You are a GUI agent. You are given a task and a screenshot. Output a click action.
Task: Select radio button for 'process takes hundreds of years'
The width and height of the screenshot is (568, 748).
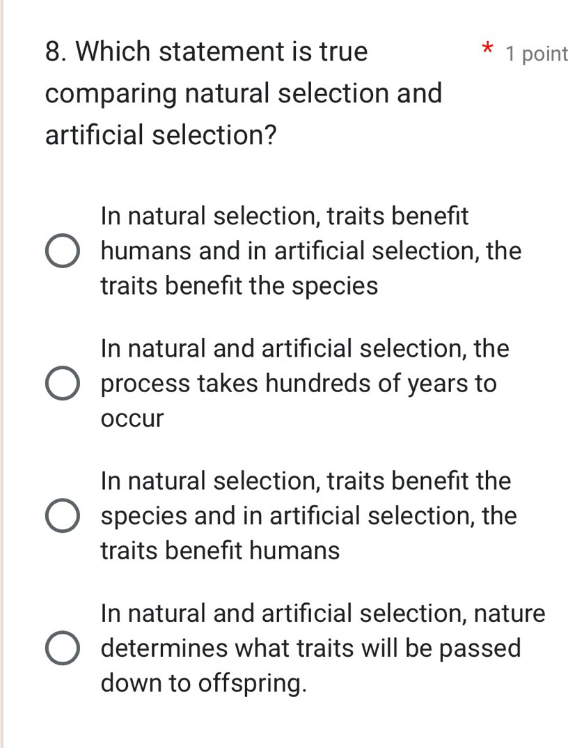click(63, 384)
